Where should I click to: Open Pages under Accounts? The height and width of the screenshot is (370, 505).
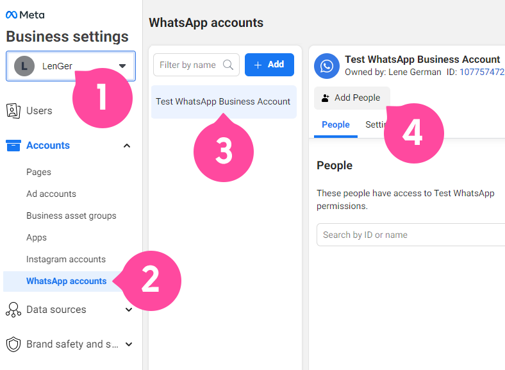(38, 172)
